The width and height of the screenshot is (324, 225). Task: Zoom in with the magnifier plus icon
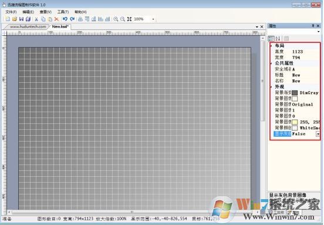tap(116, 19)
